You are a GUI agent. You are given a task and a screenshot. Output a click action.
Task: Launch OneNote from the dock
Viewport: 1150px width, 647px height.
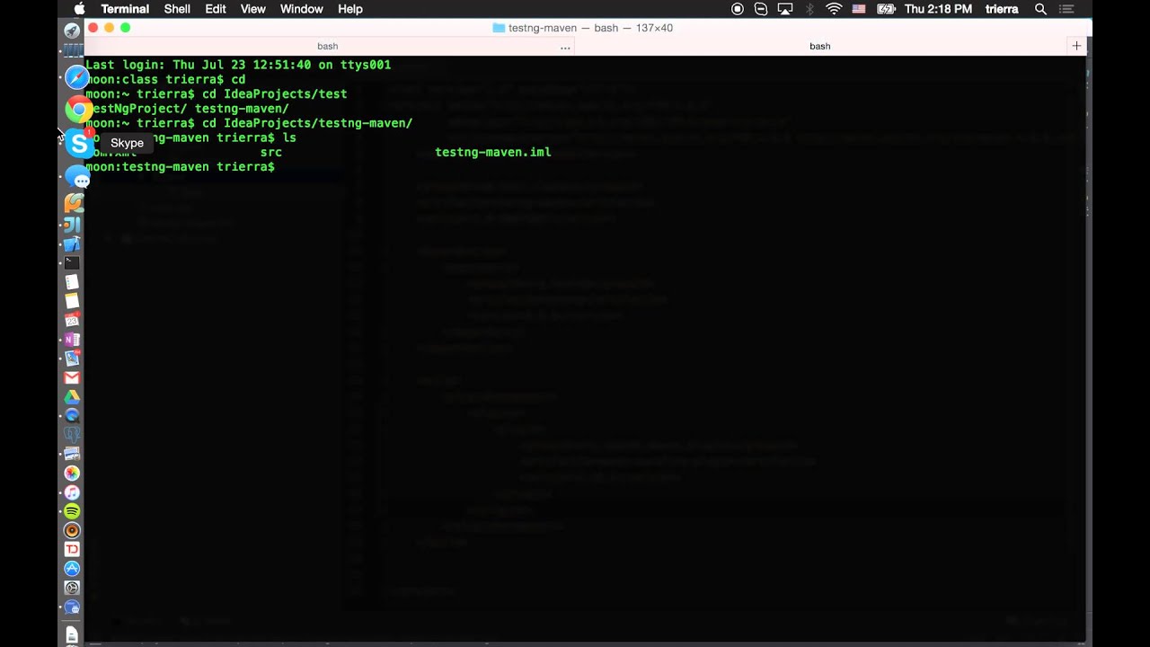pos(72,340)
